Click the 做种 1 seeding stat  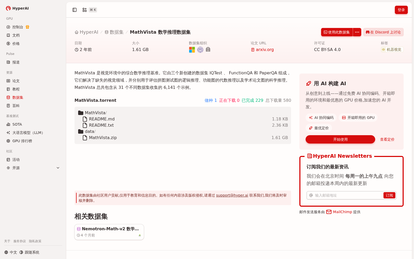[211, 100]
